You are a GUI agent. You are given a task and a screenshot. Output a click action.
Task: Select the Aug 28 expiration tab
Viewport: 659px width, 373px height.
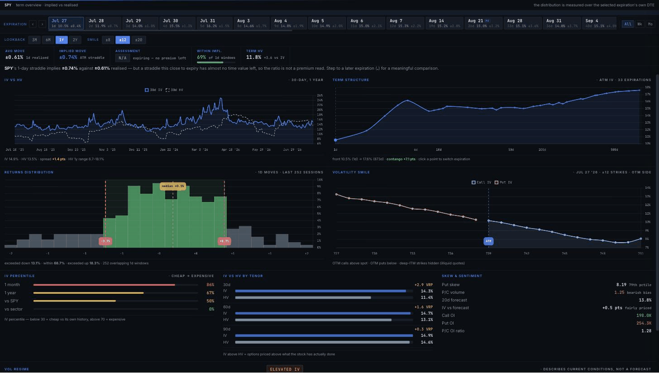[523, 24]
